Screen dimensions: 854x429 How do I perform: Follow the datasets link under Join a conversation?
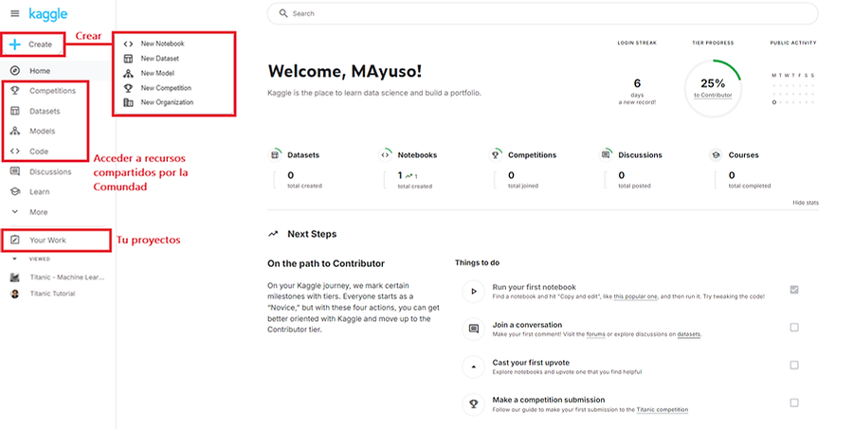click(x=689, y=334)
